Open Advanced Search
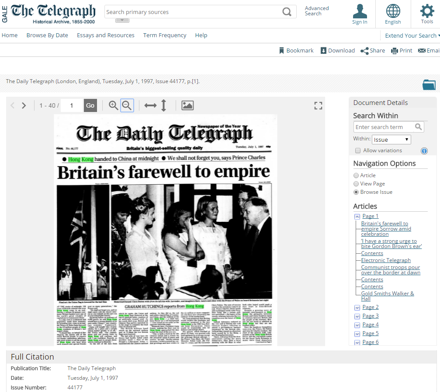Image resolution: width=440 pixels, height=392 pixels. (317, 11)
